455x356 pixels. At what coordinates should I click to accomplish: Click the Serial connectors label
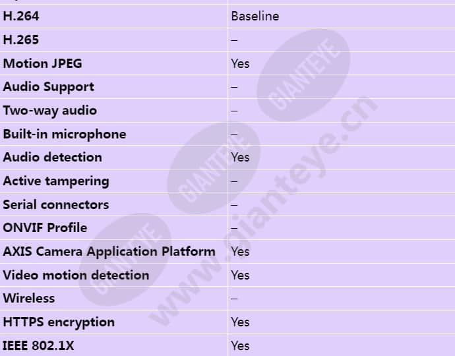(56, 205)
